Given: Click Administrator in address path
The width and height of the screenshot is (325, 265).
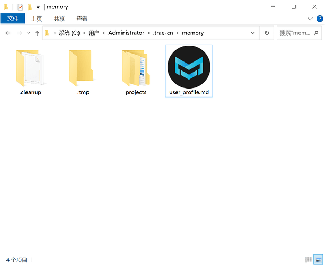Looking at the screenshot, I should (126, 33).
